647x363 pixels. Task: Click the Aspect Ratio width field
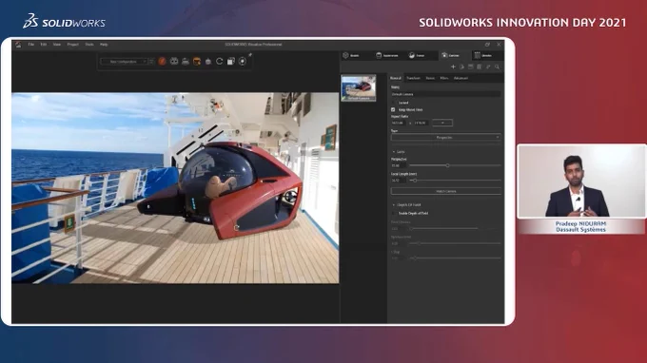pos(399,123)
